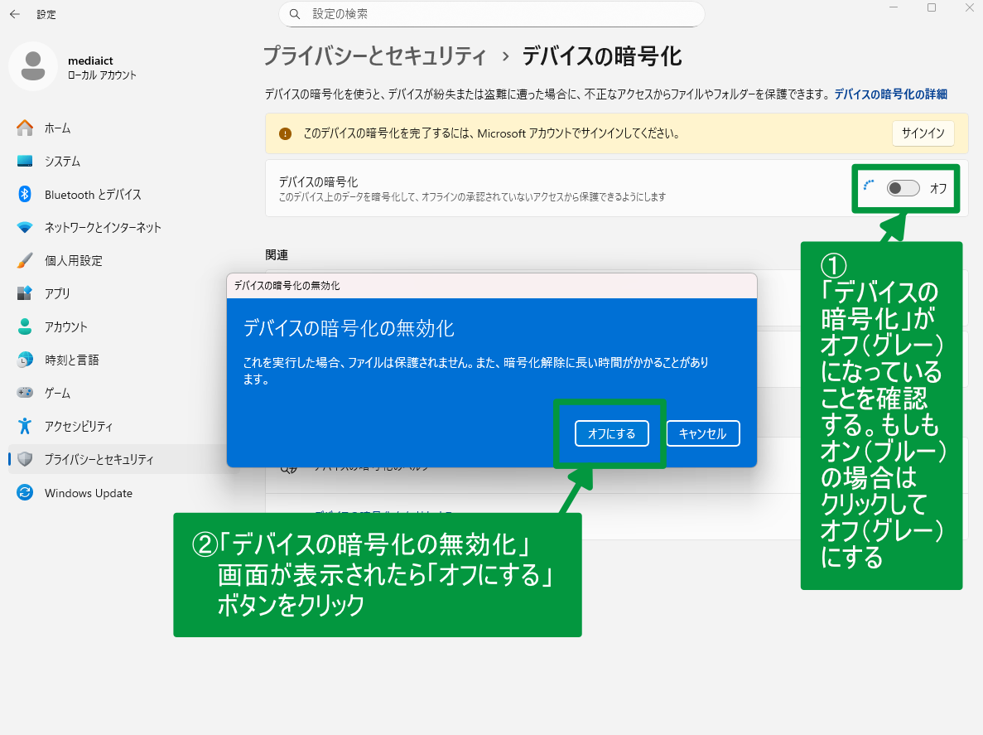Select ゲーム in the sidebar

[x=57, y=393]
